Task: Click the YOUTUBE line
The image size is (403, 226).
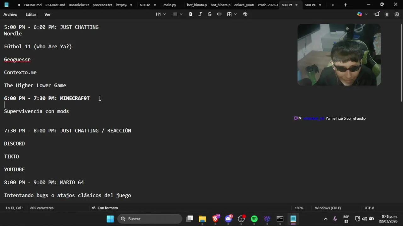Action: (14, 169)
